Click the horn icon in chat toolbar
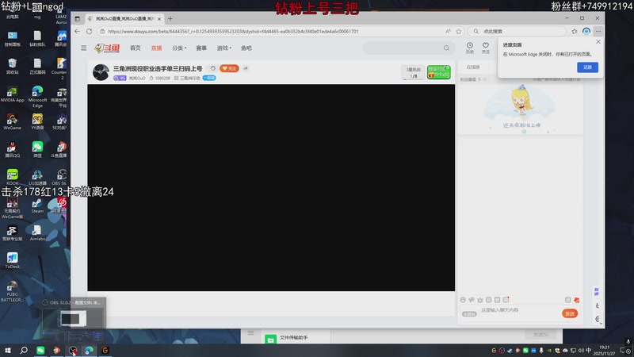The height and width of the screenshot is (357, 634). tap(472, 300)
